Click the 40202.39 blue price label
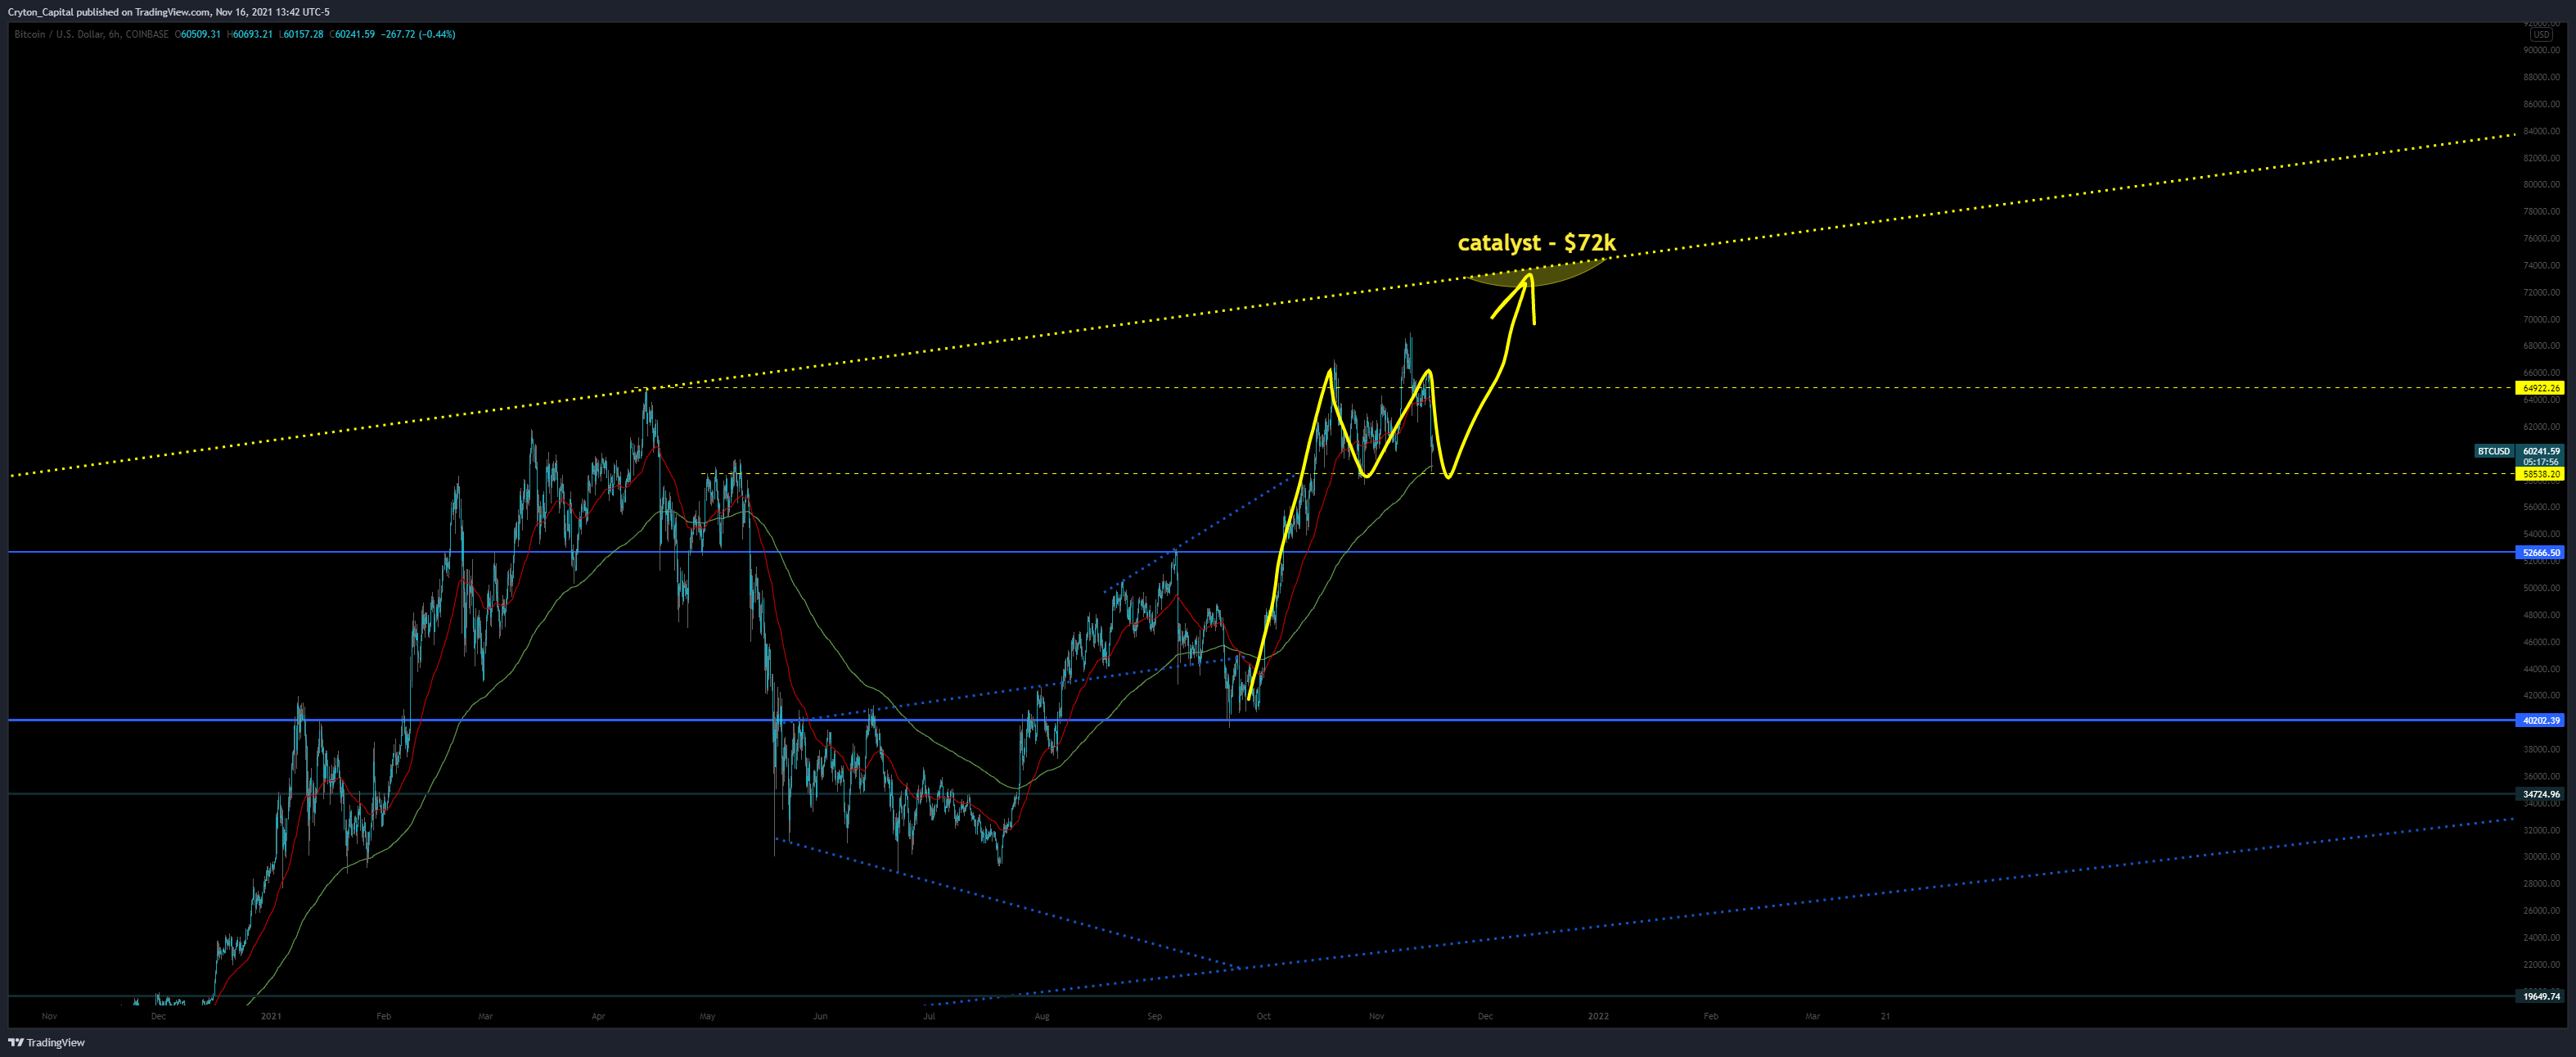Viewport: 2576px width, 1057px height. [2540, 720]
